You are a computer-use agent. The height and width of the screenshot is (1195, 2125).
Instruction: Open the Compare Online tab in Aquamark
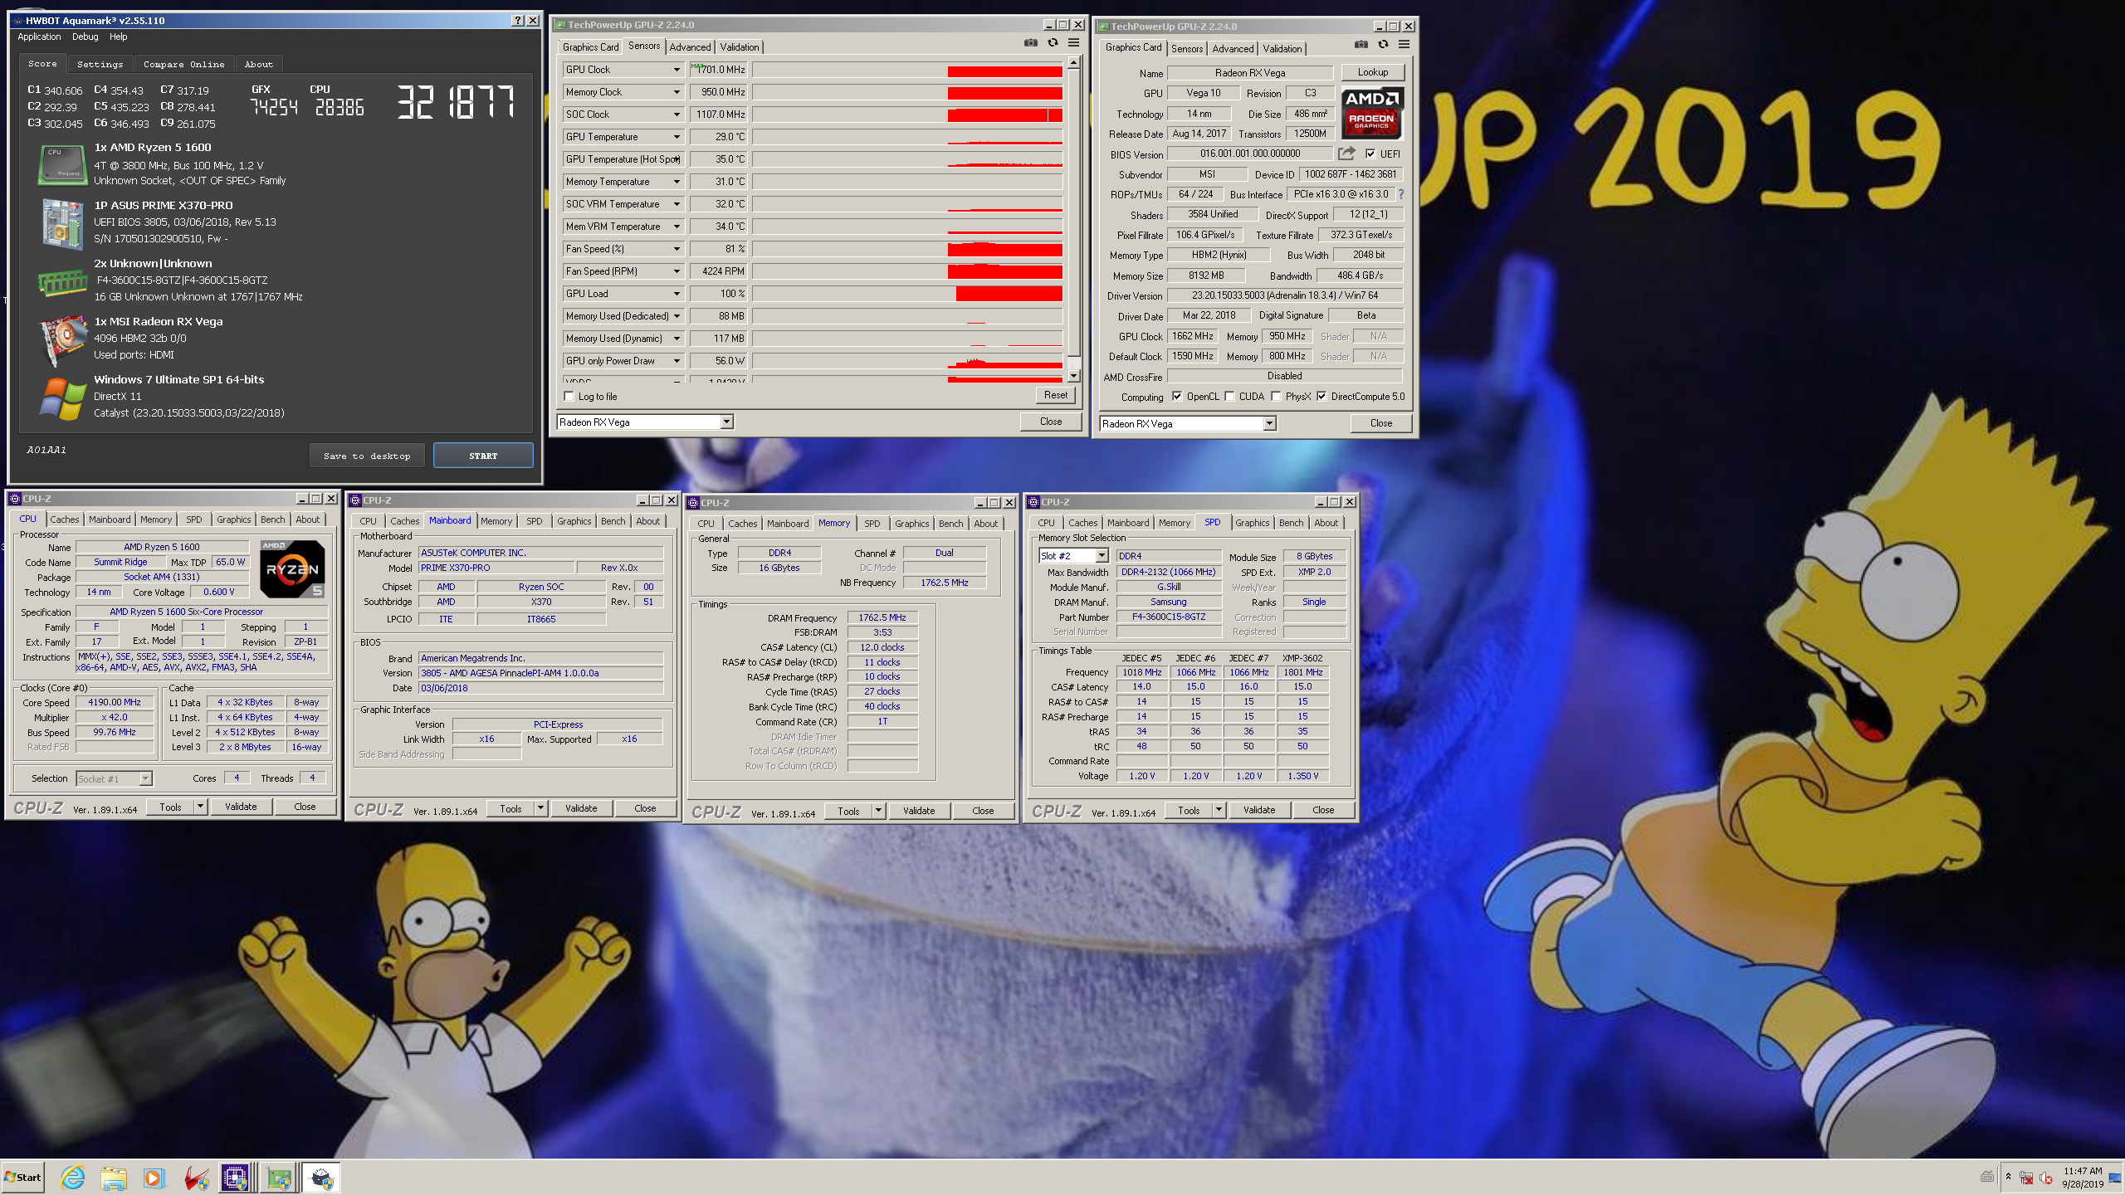183,64
